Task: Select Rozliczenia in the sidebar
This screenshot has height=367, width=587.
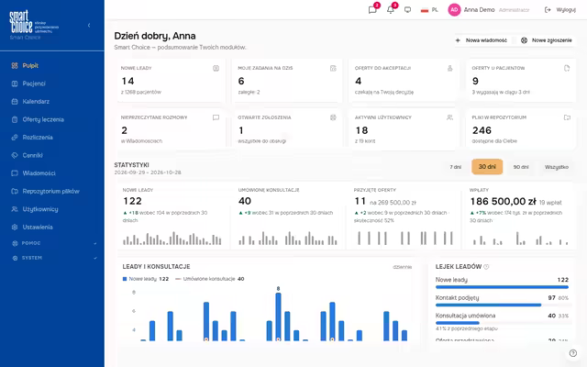Action: (52, 138)
